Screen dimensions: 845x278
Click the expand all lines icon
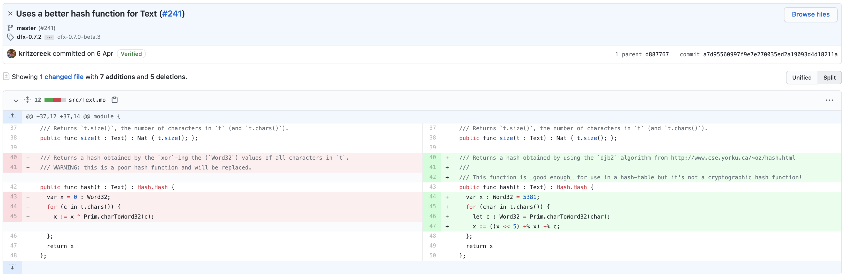27,100
